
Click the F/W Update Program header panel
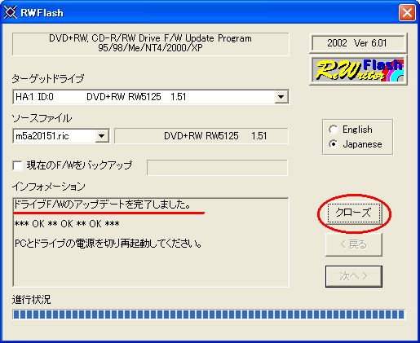click(151, 44)
